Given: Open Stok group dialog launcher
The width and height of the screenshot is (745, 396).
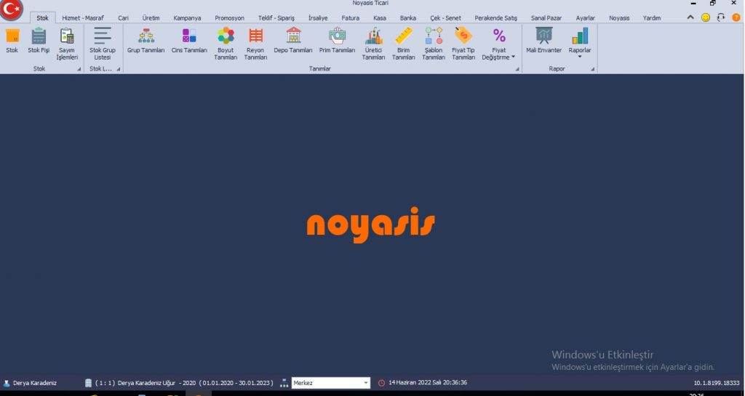Looking at the screenshot, I should tap(79, 69).
